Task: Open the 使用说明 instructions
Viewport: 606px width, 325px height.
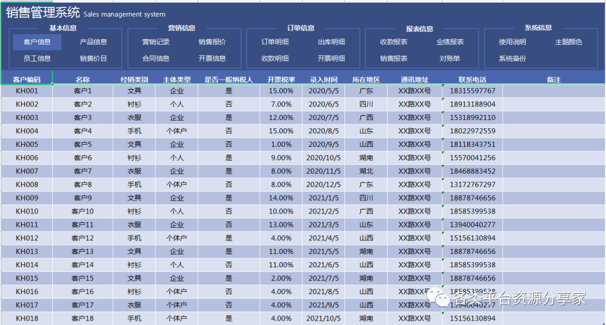Action: coord(512,42)
